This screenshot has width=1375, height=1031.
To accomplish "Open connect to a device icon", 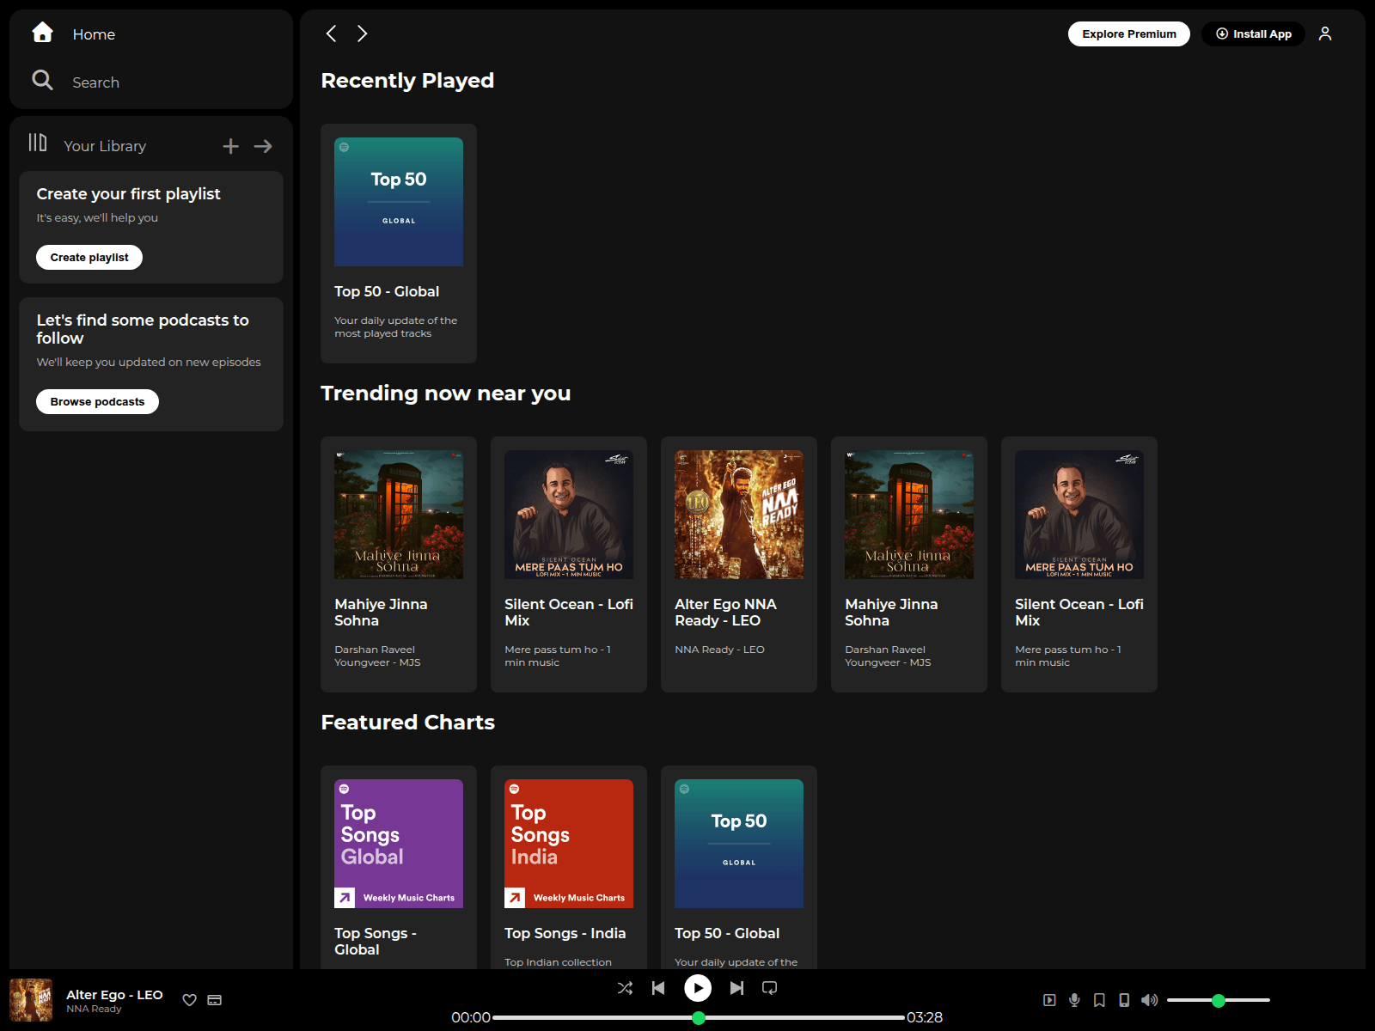I will coord(1124,1000).
